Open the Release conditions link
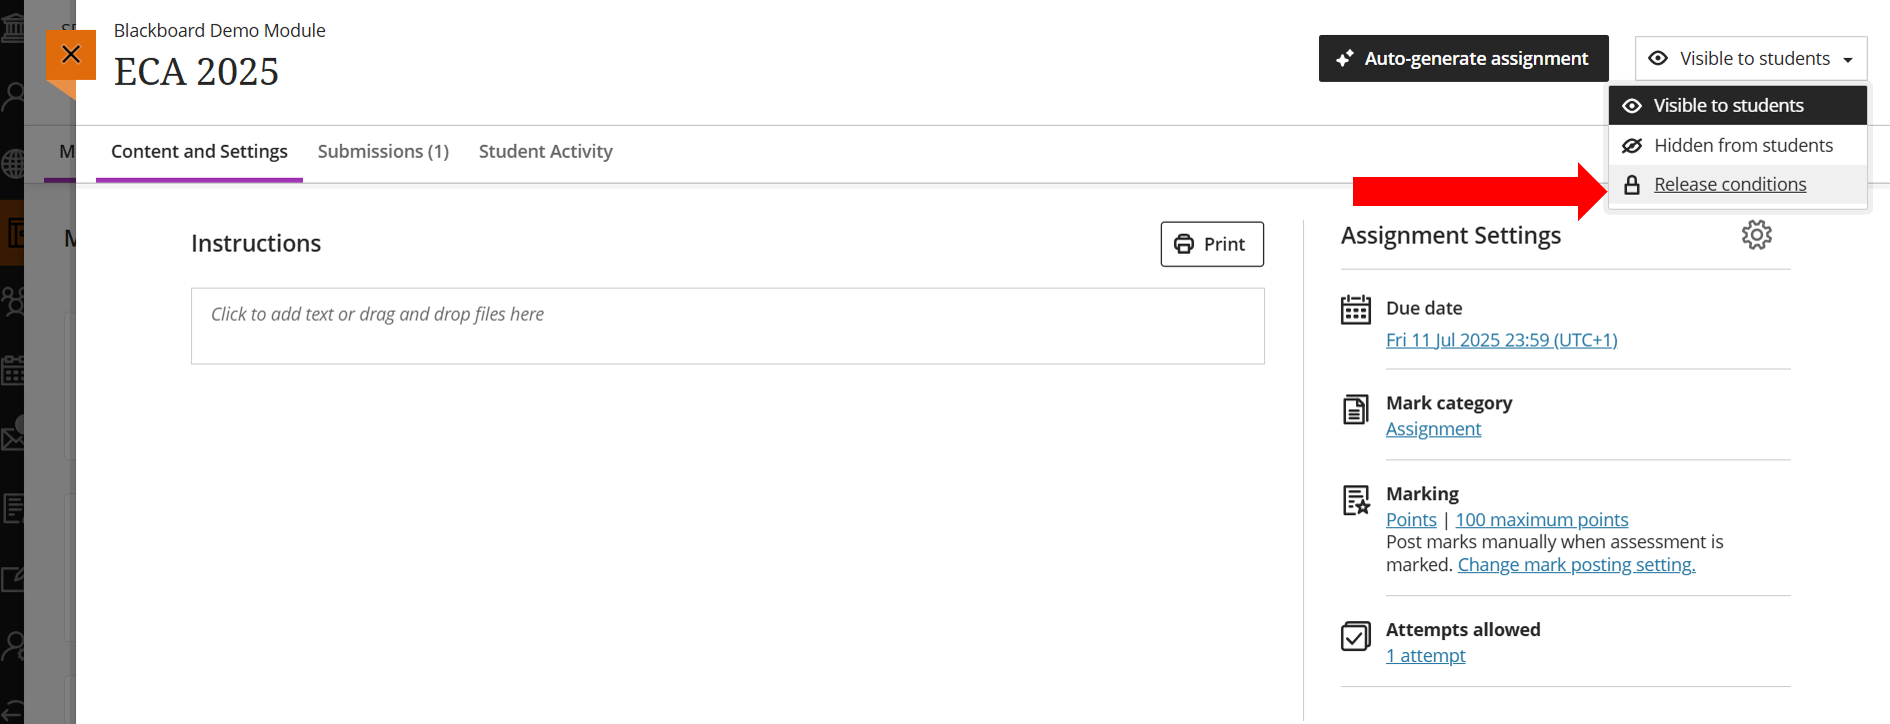1890x724 pixels. click(x=1729, y=185)
